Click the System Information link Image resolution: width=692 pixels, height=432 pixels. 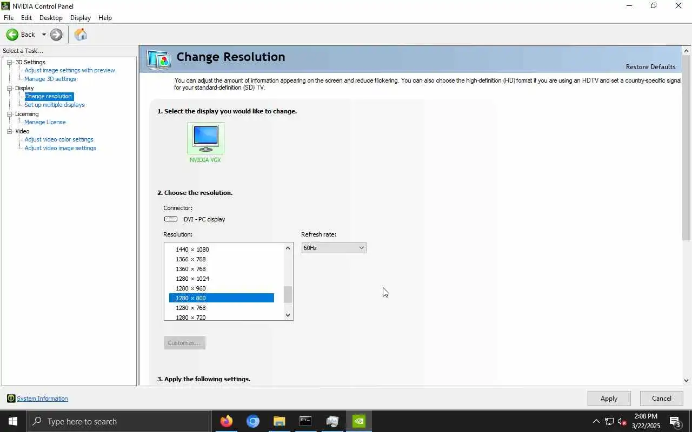(x=42, y=399)
